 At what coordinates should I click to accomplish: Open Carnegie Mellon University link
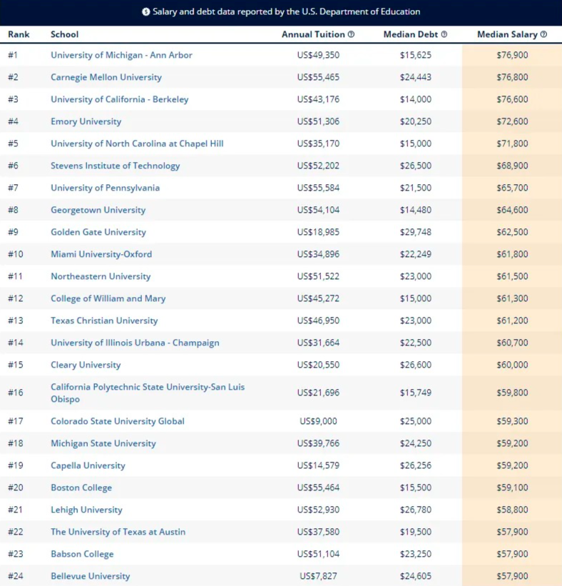coord(106,77)
